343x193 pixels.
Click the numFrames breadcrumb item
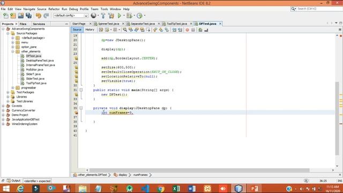tap(140, 175)
